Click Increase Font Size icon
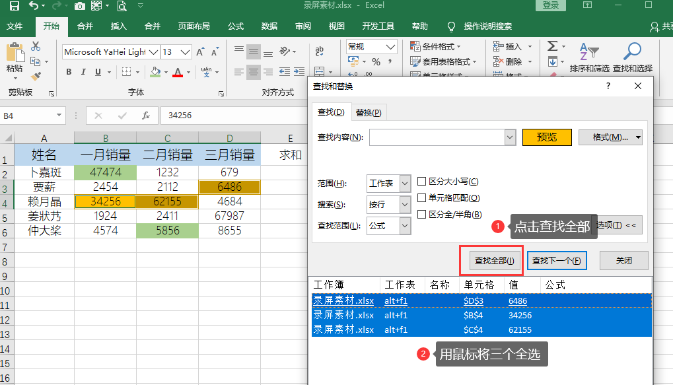This screenshot has width=673, height=385. click(x=200, y=52)
